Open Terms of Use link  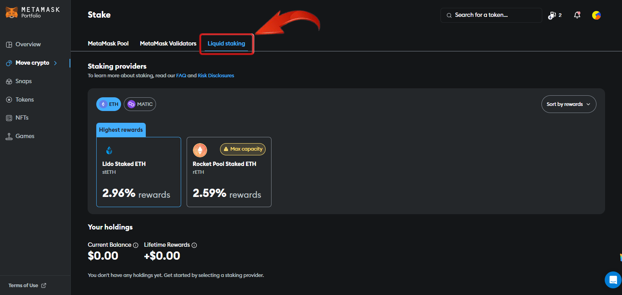coord(23,286)
